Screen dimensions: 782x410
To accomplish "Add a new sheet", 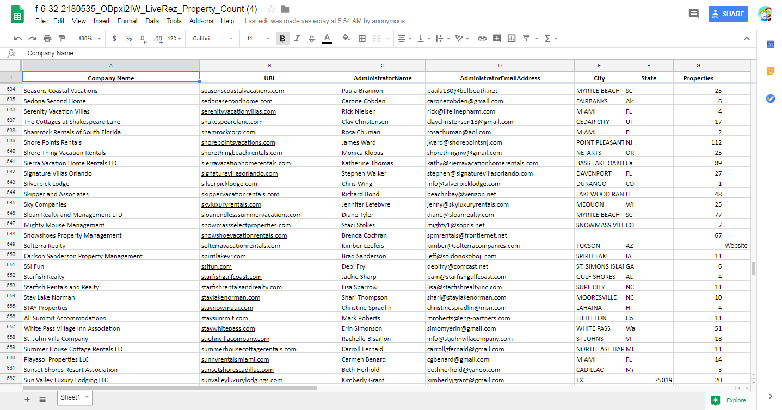I will [x=27, y=400].
